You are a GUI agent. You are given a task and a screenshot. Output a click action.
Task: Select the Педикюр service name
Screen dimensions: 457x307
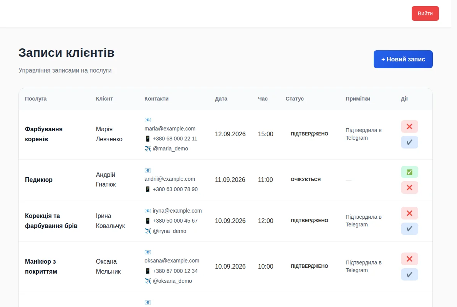[x=39, y=180]
